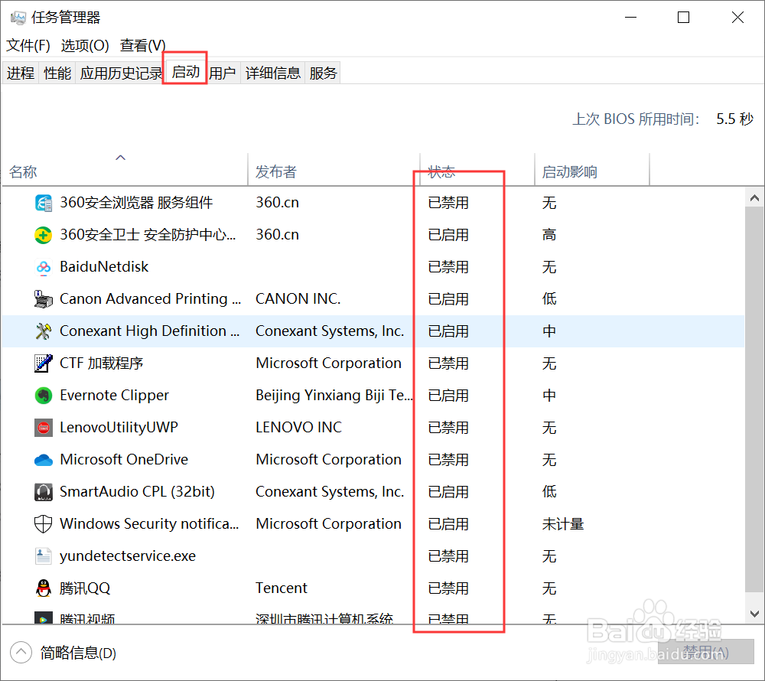Viewport: 765px width, 681px height.
Task: Click the 禁用(A) button
Action: [705, 652]
